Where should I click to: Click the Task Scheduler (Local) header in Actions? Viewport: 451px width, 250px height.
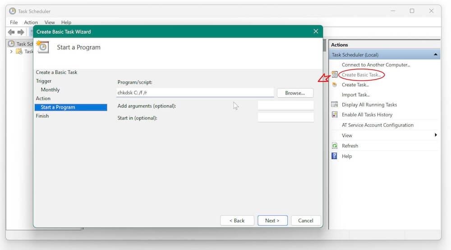click(x=384, y=54)
